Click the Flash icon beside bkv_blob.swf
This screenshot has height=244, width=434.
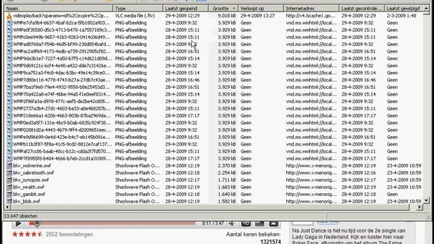(x=9, y=201)
